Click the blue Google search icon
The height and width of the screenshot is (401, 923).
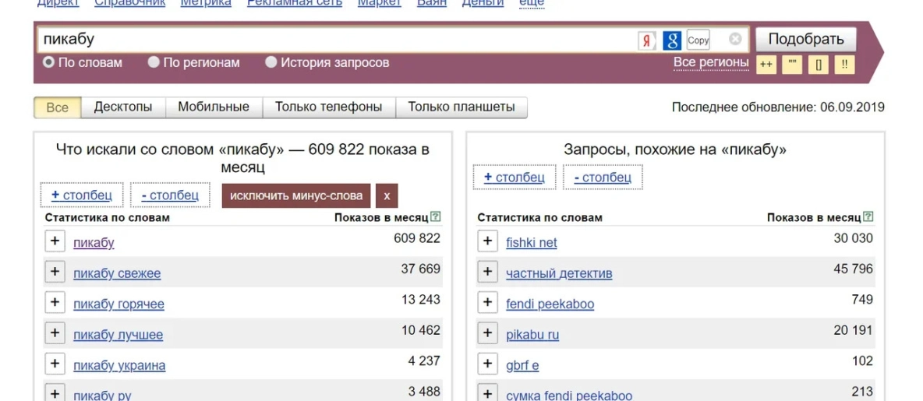tap(672, 40)
